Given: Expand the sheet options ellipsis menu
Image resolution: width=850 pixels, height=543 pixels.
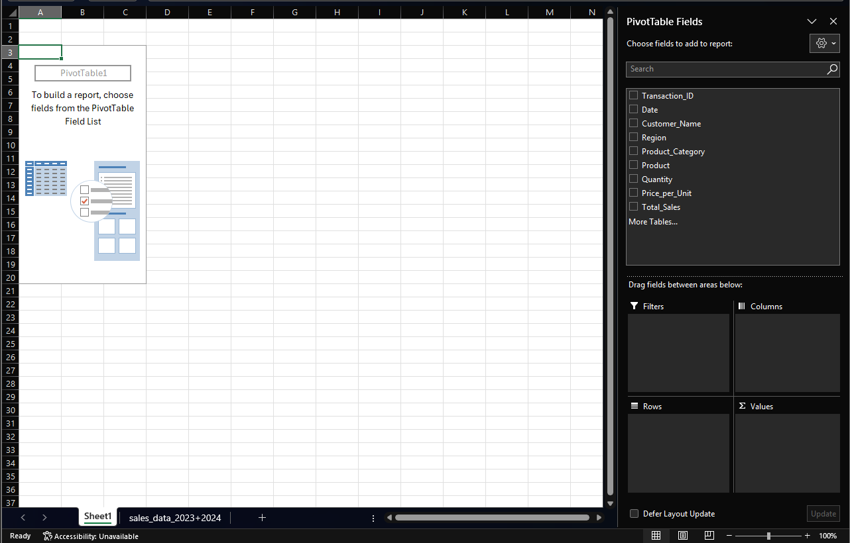Looking at the screenshot, I should coord(373,518).
